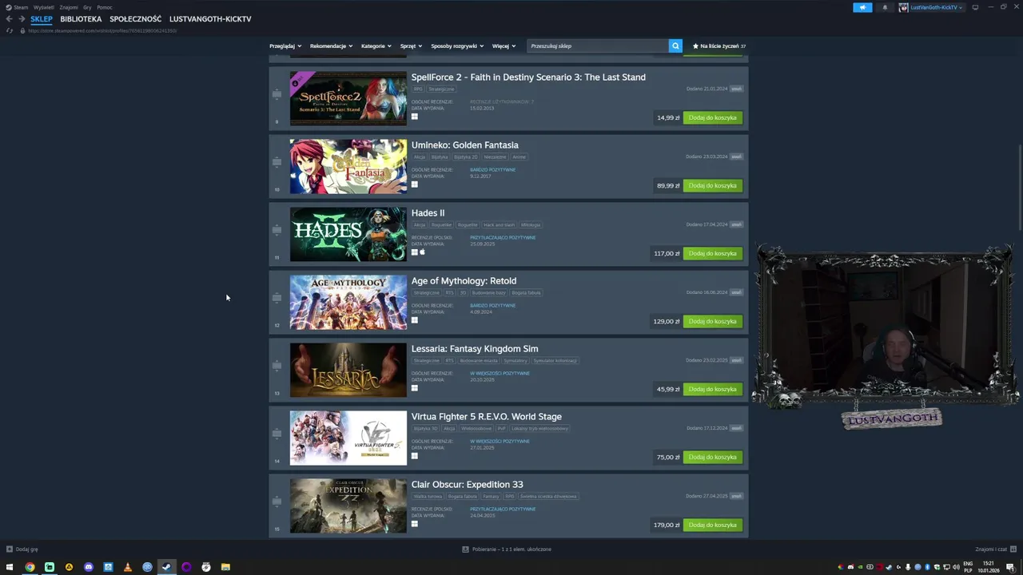The image size is (1023, 575).
Task: Remove Hades II via usuń button
Action: coord(736,224)
